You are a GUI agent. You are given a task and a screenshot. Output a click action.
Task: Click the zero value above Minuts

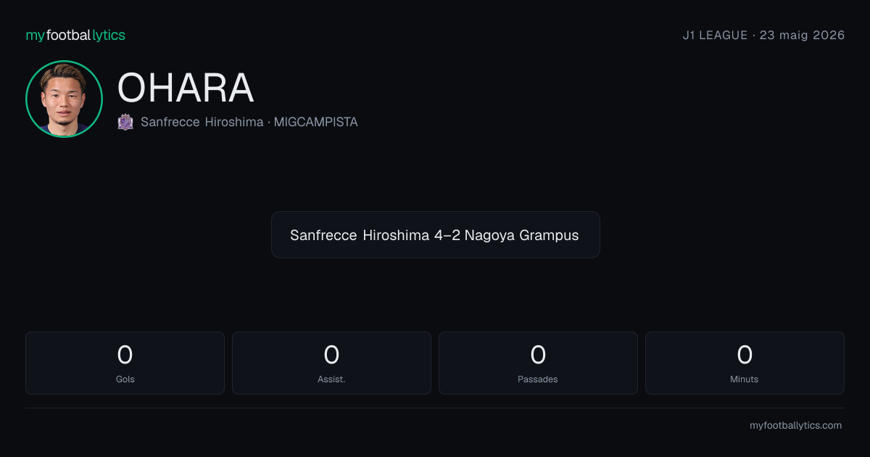coord(745,355)
